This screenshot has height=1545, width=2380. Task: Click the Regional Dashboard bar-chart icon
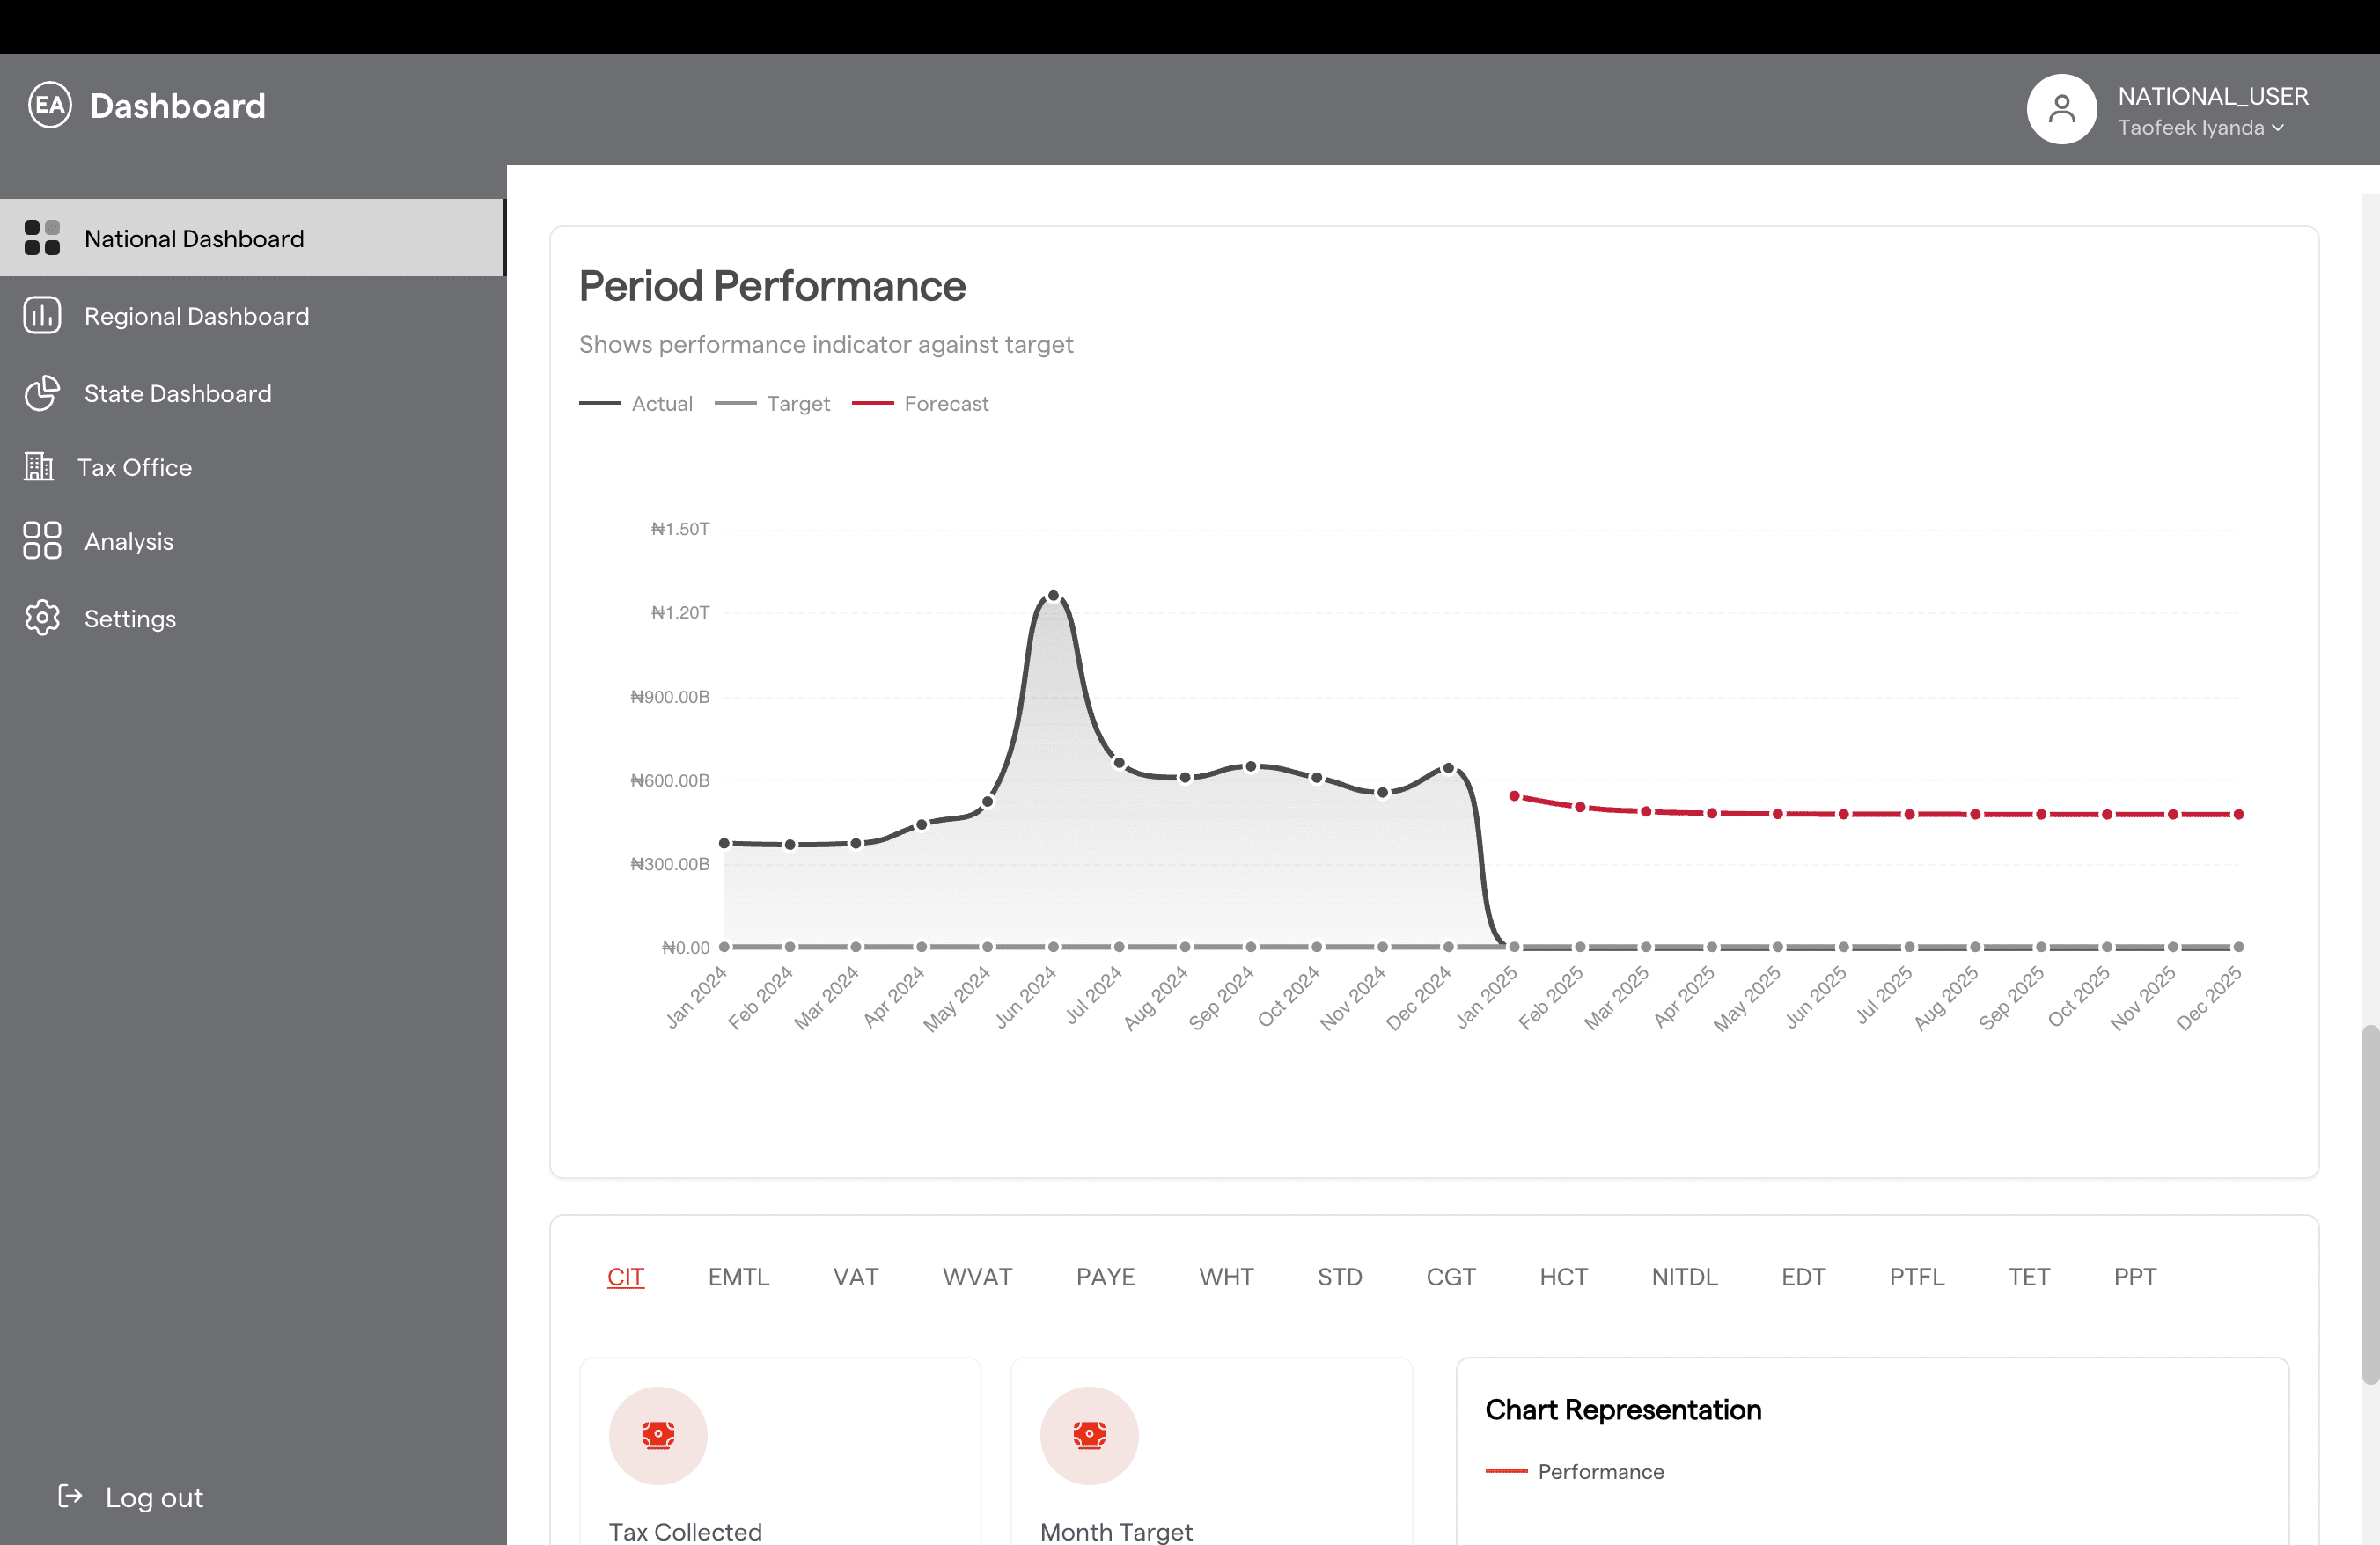click(x=42, y=316)
